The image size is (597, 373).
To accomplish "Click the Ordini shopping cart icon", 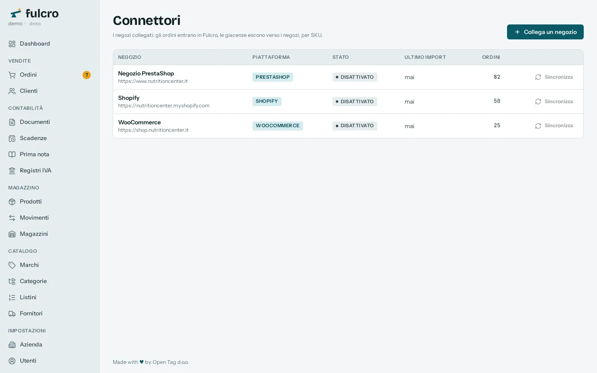I will point(12,75).
